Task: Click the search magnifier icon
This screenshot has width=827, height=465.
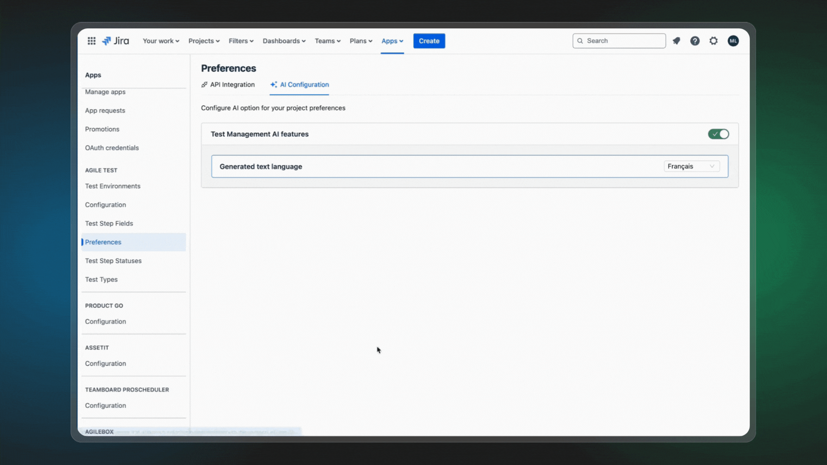Action: pyautogui.click(x=580, y=40)
